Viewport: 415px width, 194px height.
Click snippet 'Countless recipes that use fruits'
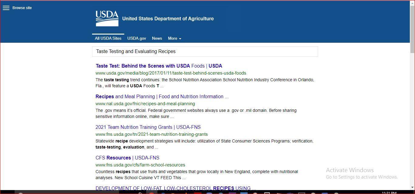point(197,175)
